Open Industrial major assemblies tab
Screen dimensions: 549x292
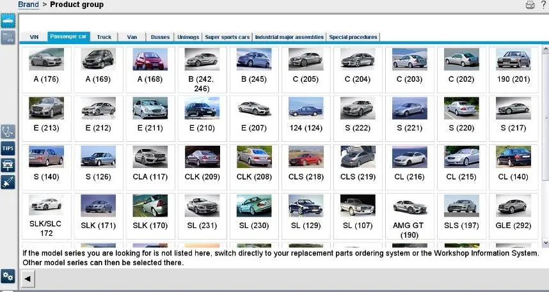click(289, 37)
